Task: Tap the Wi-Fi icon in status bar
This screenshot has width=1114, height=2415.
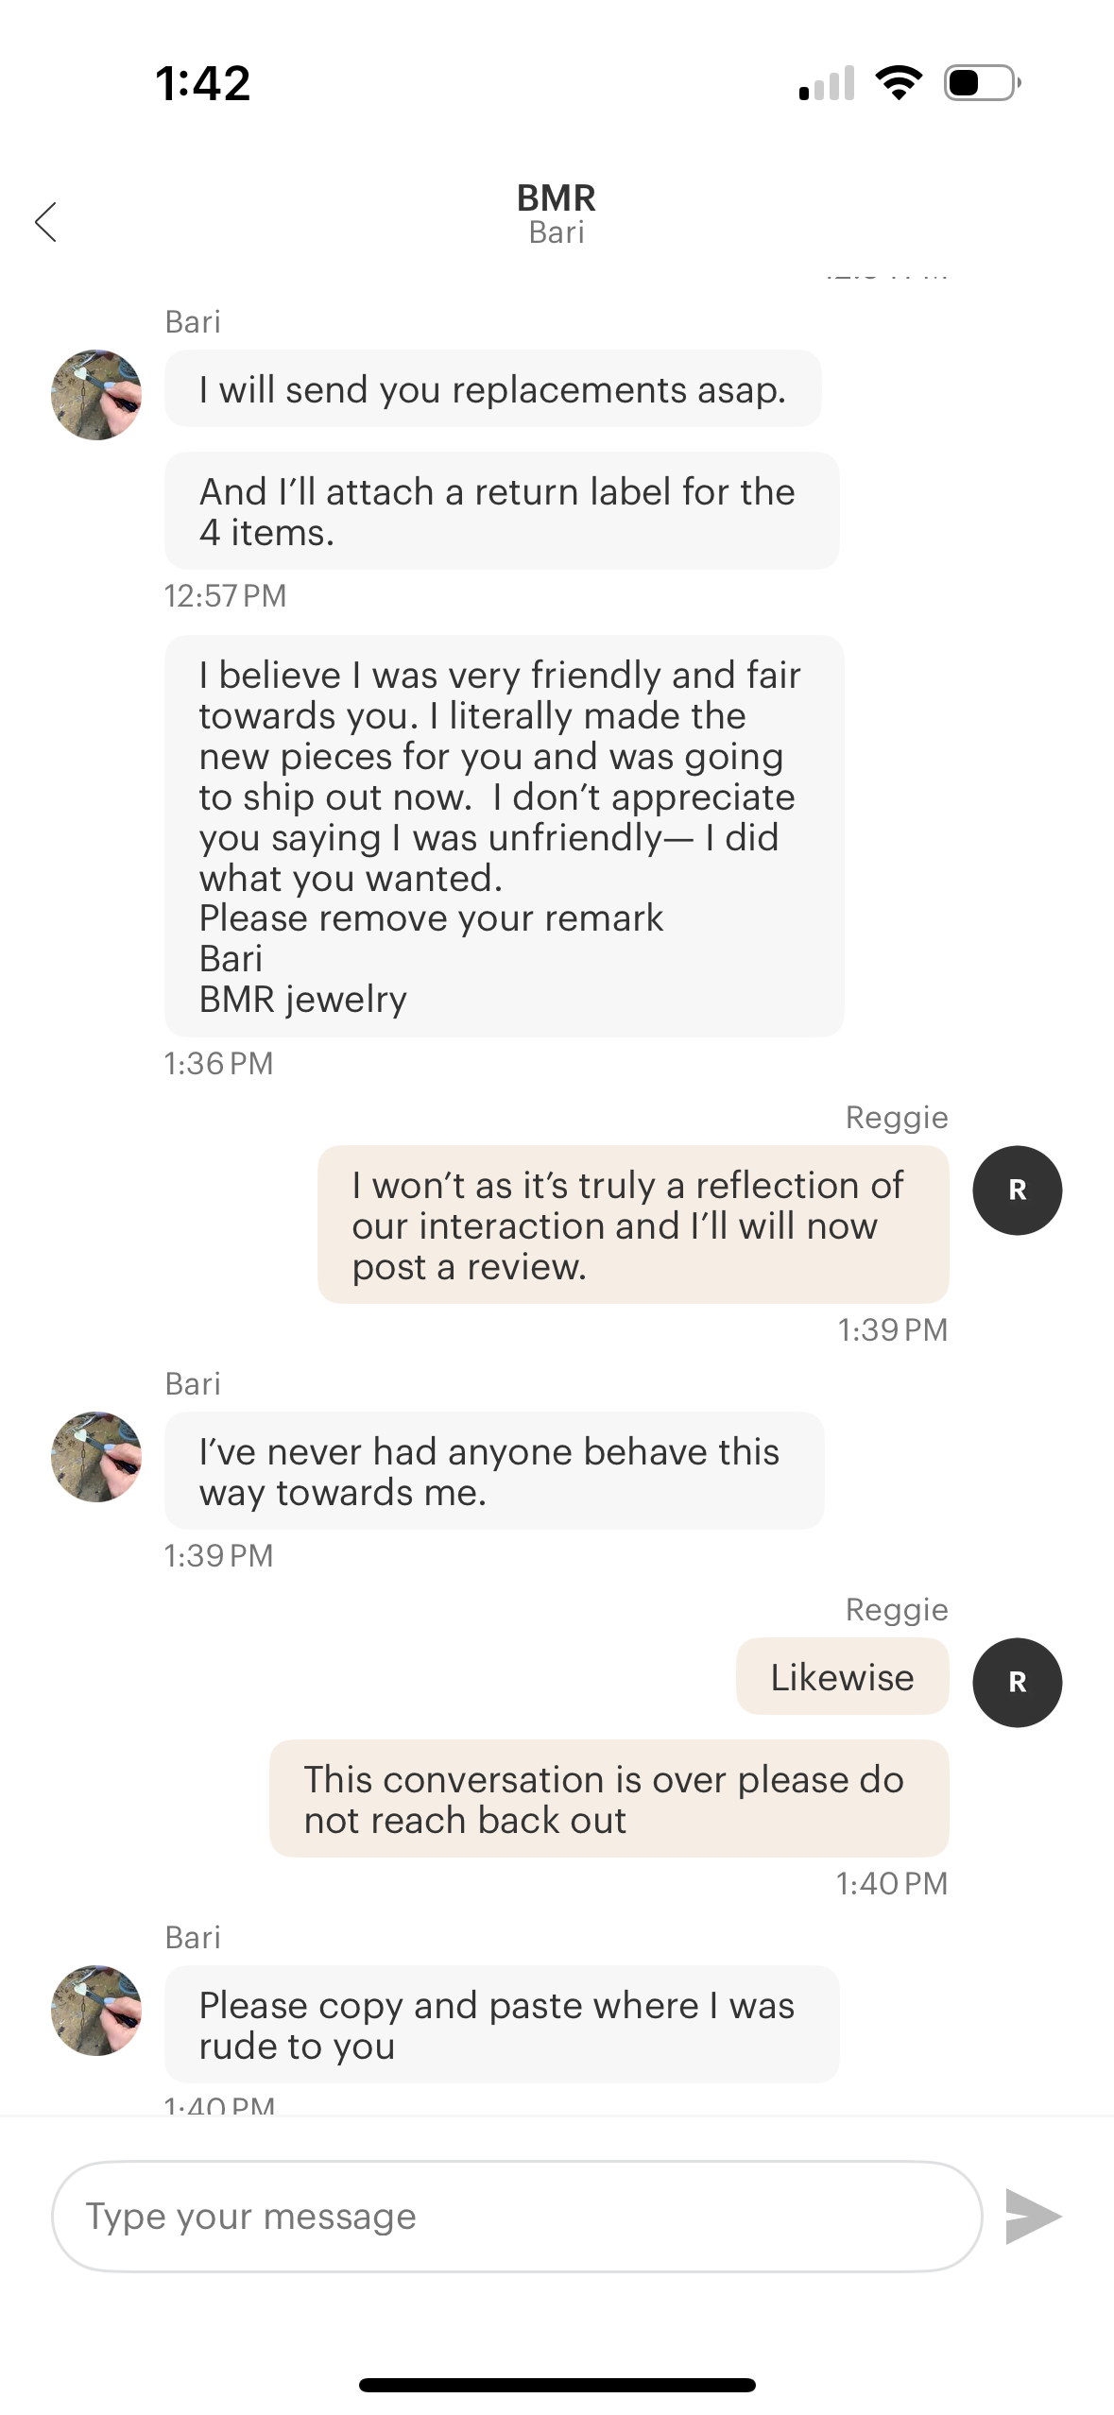Action: tap(899, 83)
